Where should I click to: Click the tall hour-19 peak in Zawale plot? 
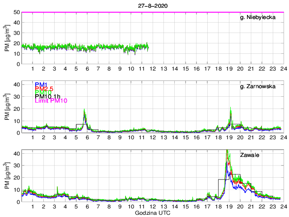coord(227,151)
